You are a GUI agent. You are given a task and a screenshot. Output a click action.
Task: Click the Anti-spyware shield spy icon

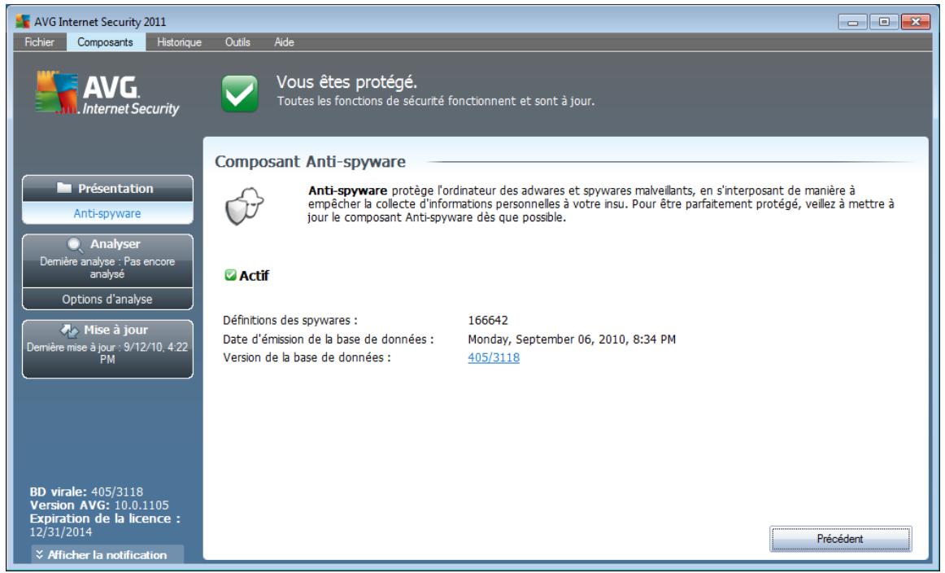pos(244,206)
